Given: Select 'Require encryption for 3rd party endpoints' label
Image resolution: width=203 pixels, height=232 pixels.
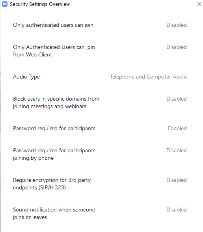Looking at the screenshot, I should 52,184.
